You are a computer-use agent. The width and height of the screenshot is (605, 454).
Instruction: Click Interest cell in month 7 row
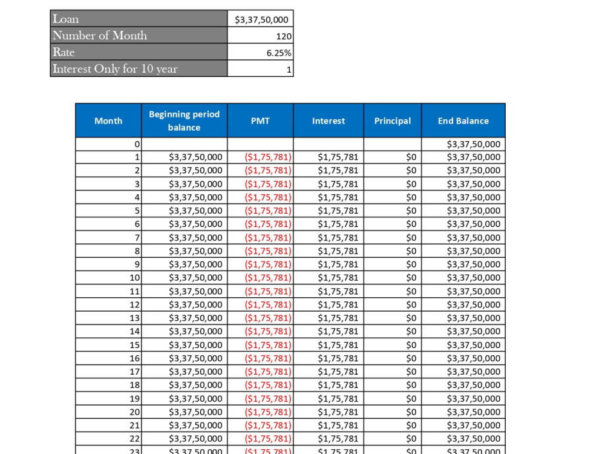tap(329, 237)
